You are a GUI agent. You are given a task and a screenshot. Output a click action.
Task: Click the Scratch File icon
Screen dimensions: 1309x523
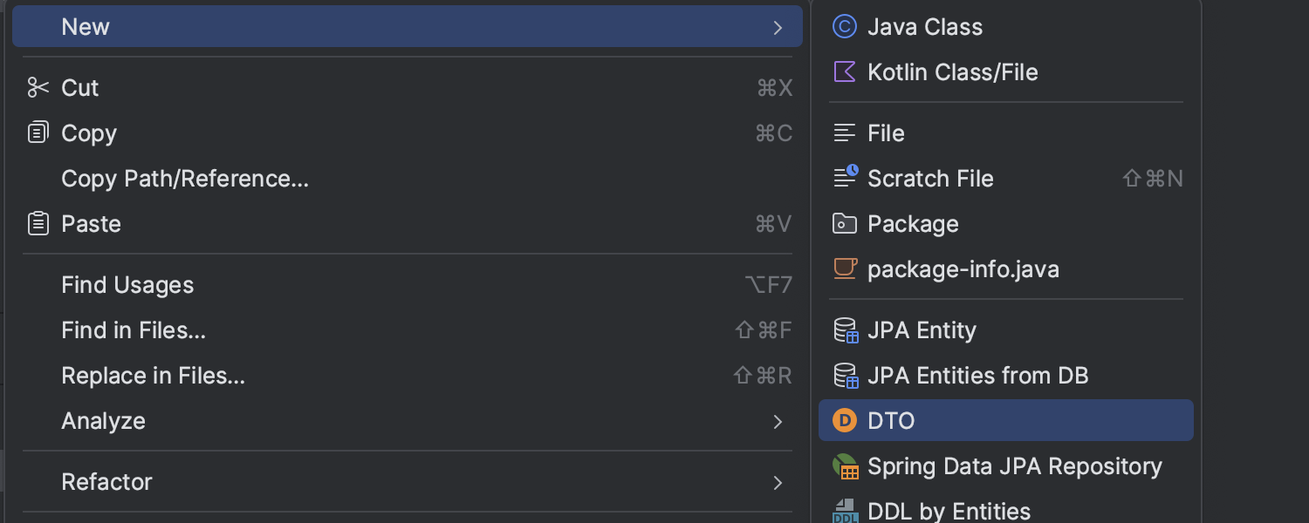coord(846,178)
